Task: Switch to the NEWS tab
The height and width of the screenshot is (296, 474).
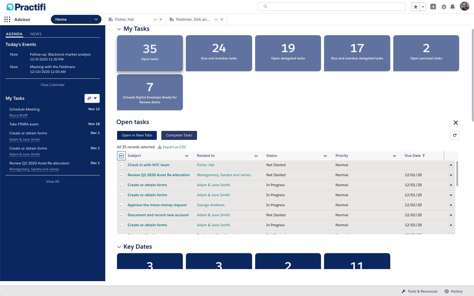Action: 36,34
